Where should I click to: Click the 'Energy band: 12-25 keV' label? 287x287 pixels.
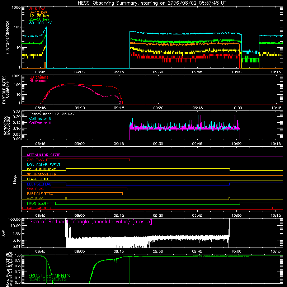pyautogui.click(x=52, y=114)
